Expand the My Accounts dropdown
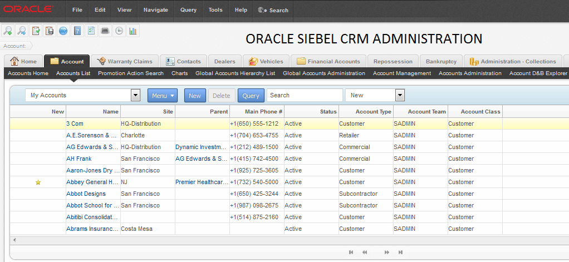This screenshot has height=262, width=569. pyautogui.click(x=135, y=95)
